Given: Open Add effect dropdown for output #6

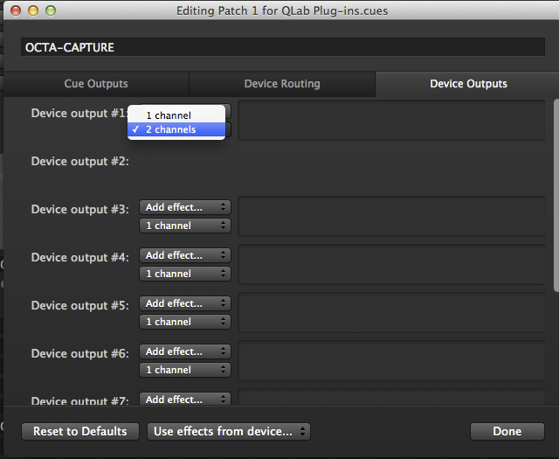Looking at the screenshot, I should pyautogui.click(x=185, y=351).
